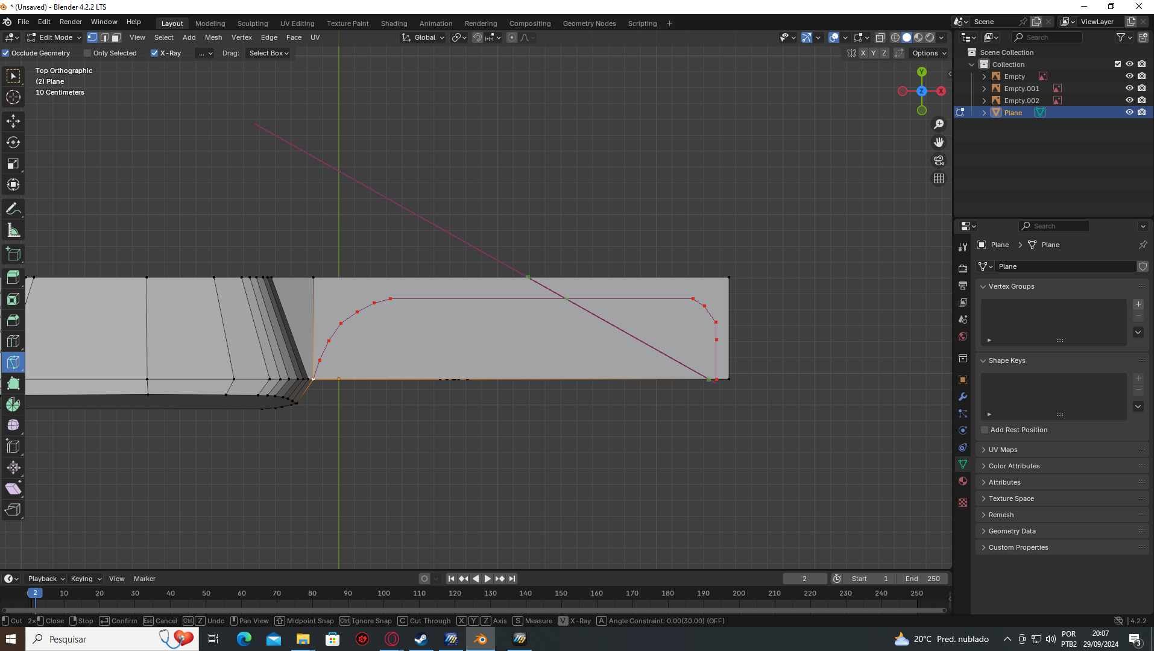Uncheck the Collection exclude checkbox

(1118, 64)
